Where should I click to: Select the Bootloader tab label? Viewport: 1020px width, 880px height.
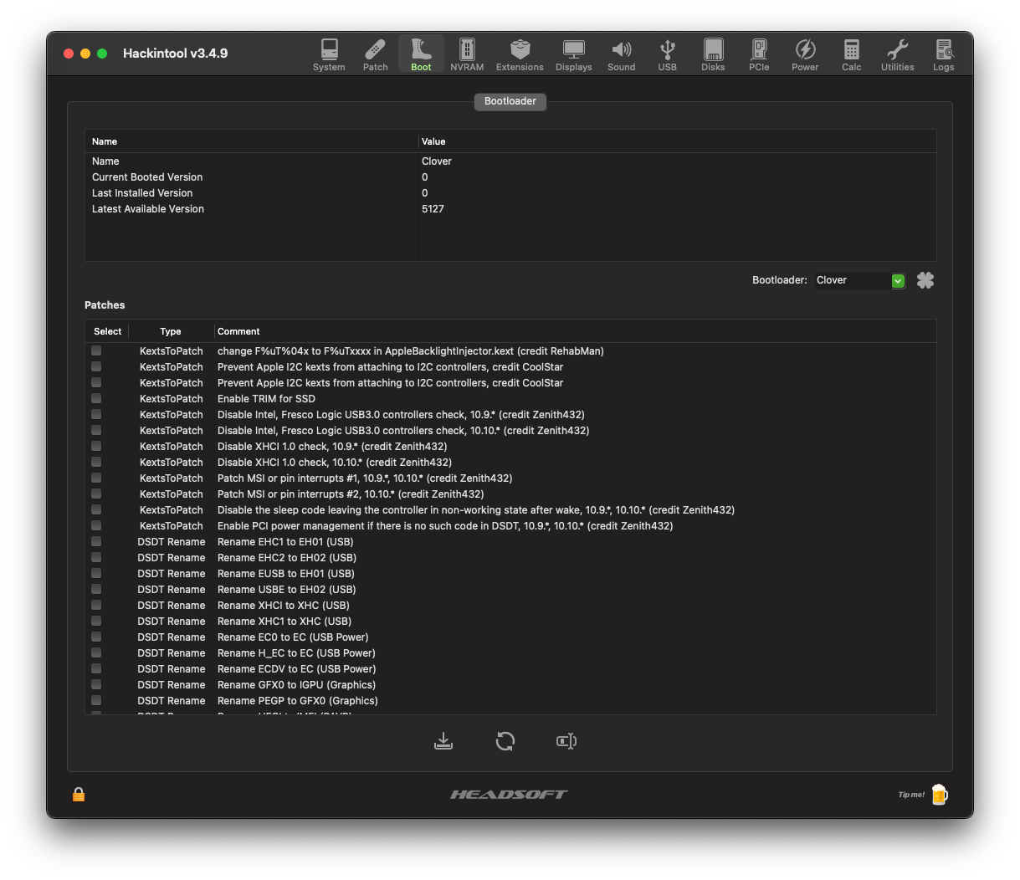(x=510, y=101)
